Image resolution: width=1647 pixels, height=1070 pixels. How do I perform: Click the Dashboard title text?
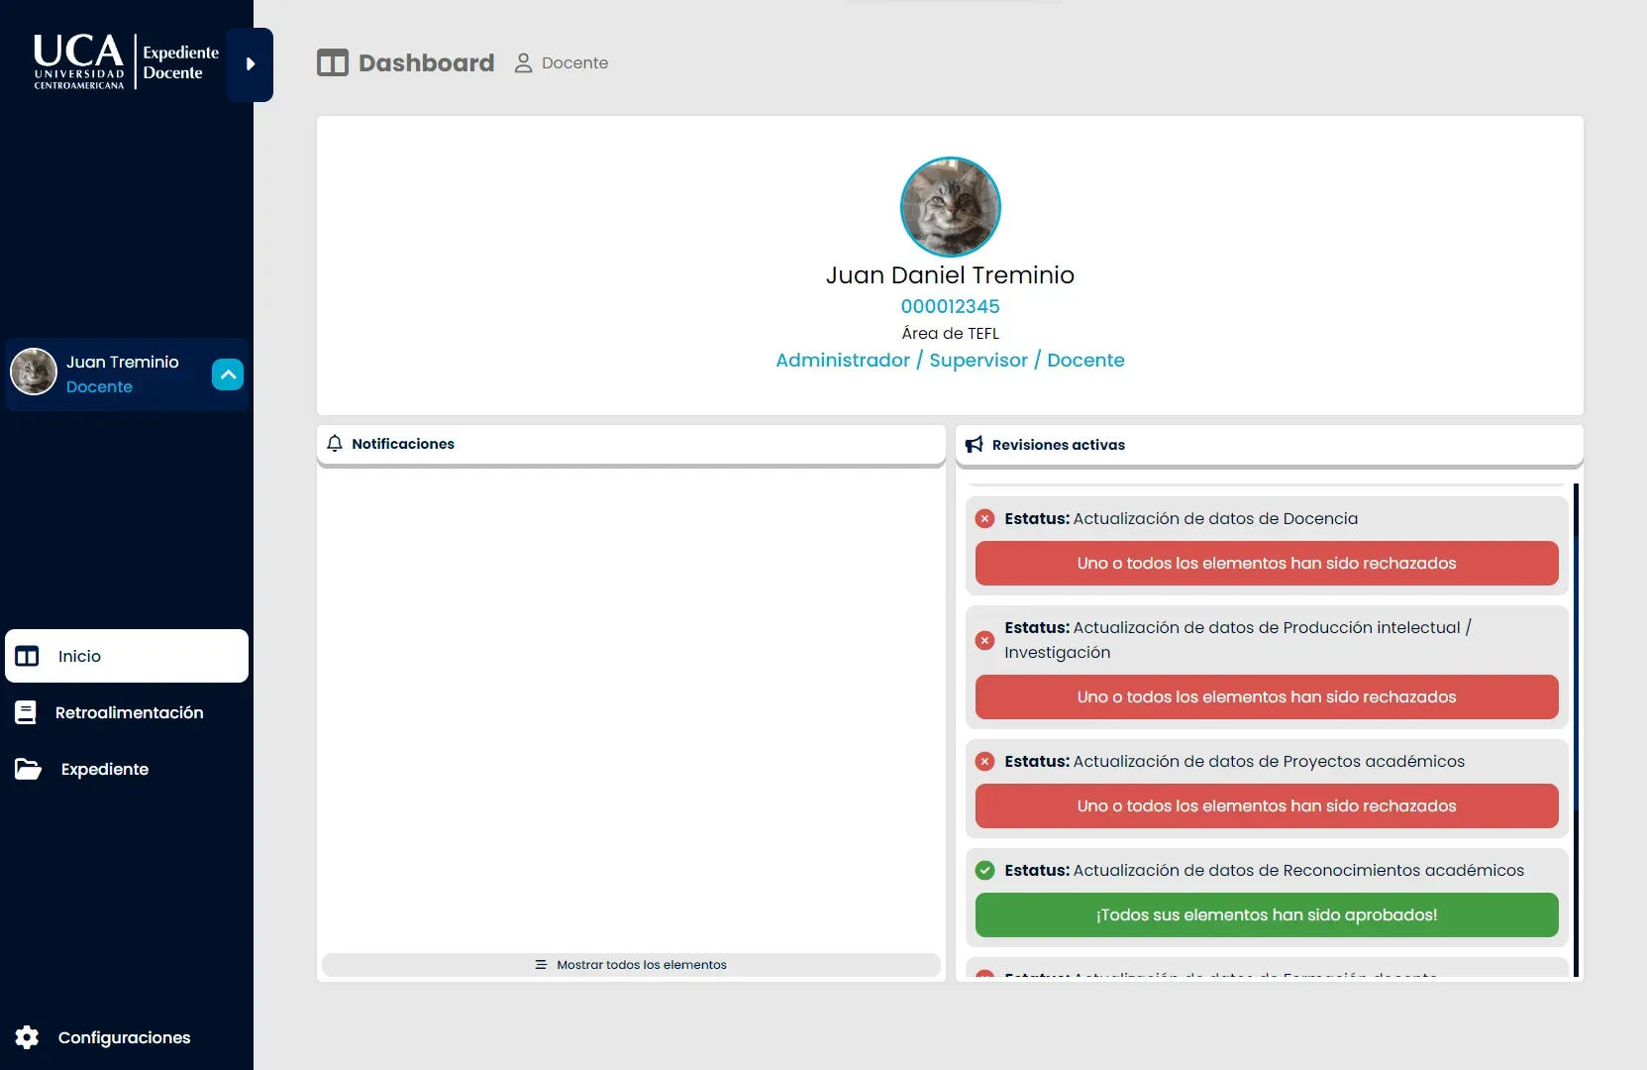point(427,63)
